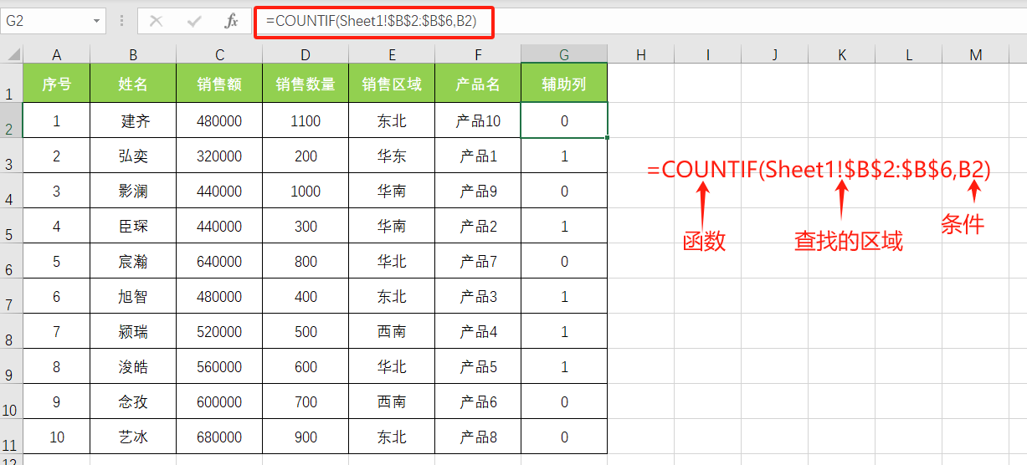Screen dimensions: 1027x465
Task: Select the name cell 弘奕
Action: tap(133, 156)
